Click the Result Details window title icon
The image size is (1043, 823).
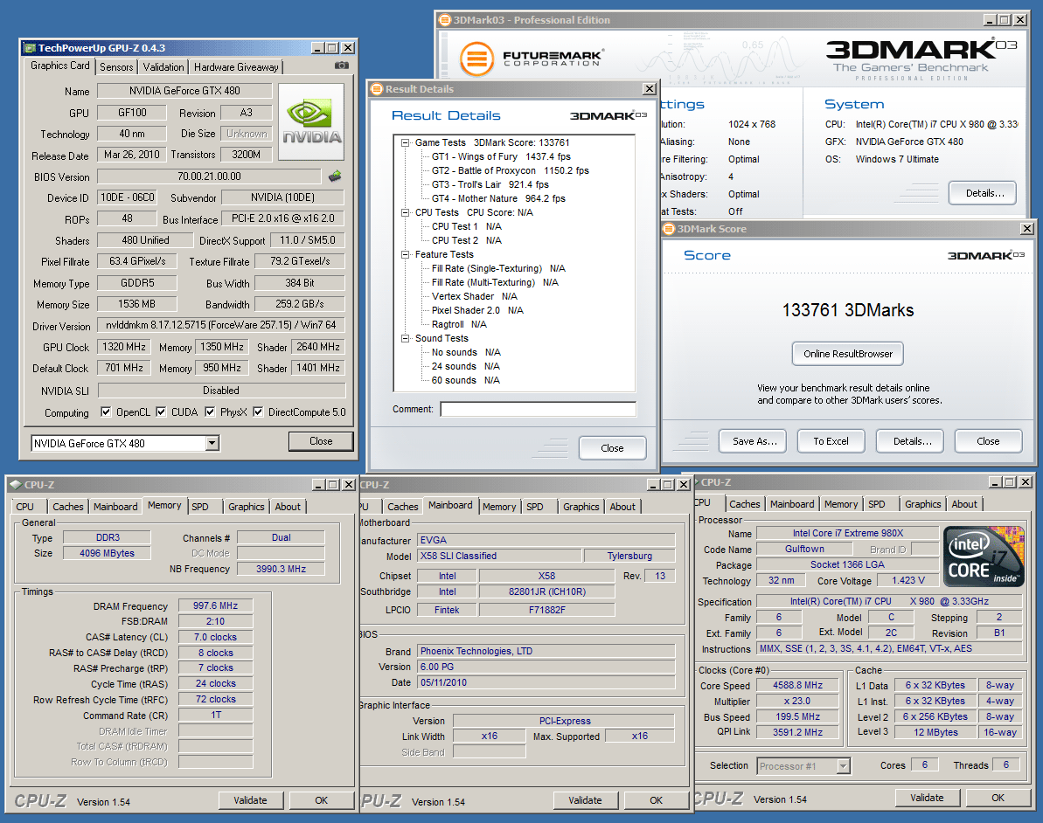click(x=377, y=89)
